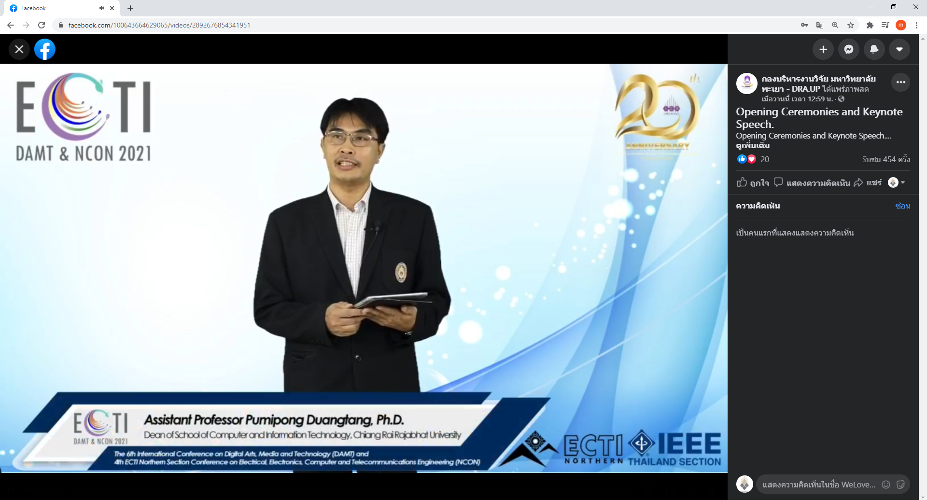The image size is (927, 500).
Task: Open the Chrome profile avatar
Action: tap(901, 25)
